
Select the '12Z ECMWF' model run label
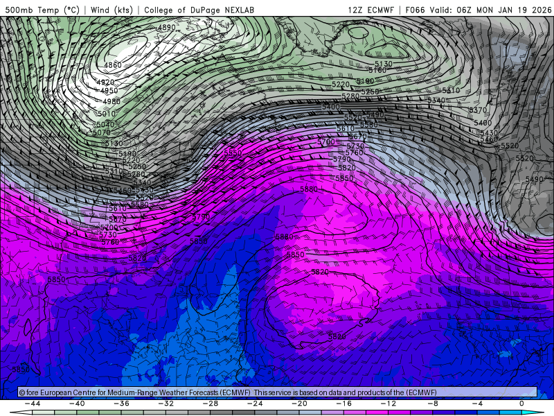(370, 10)
